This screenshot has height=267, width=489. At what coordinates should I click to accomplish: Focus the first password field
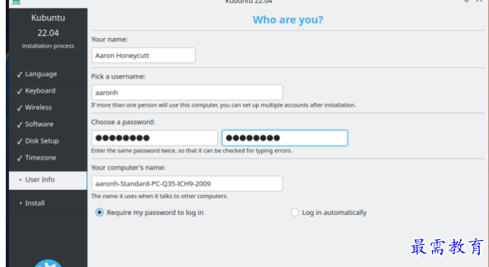coord(154,138)
